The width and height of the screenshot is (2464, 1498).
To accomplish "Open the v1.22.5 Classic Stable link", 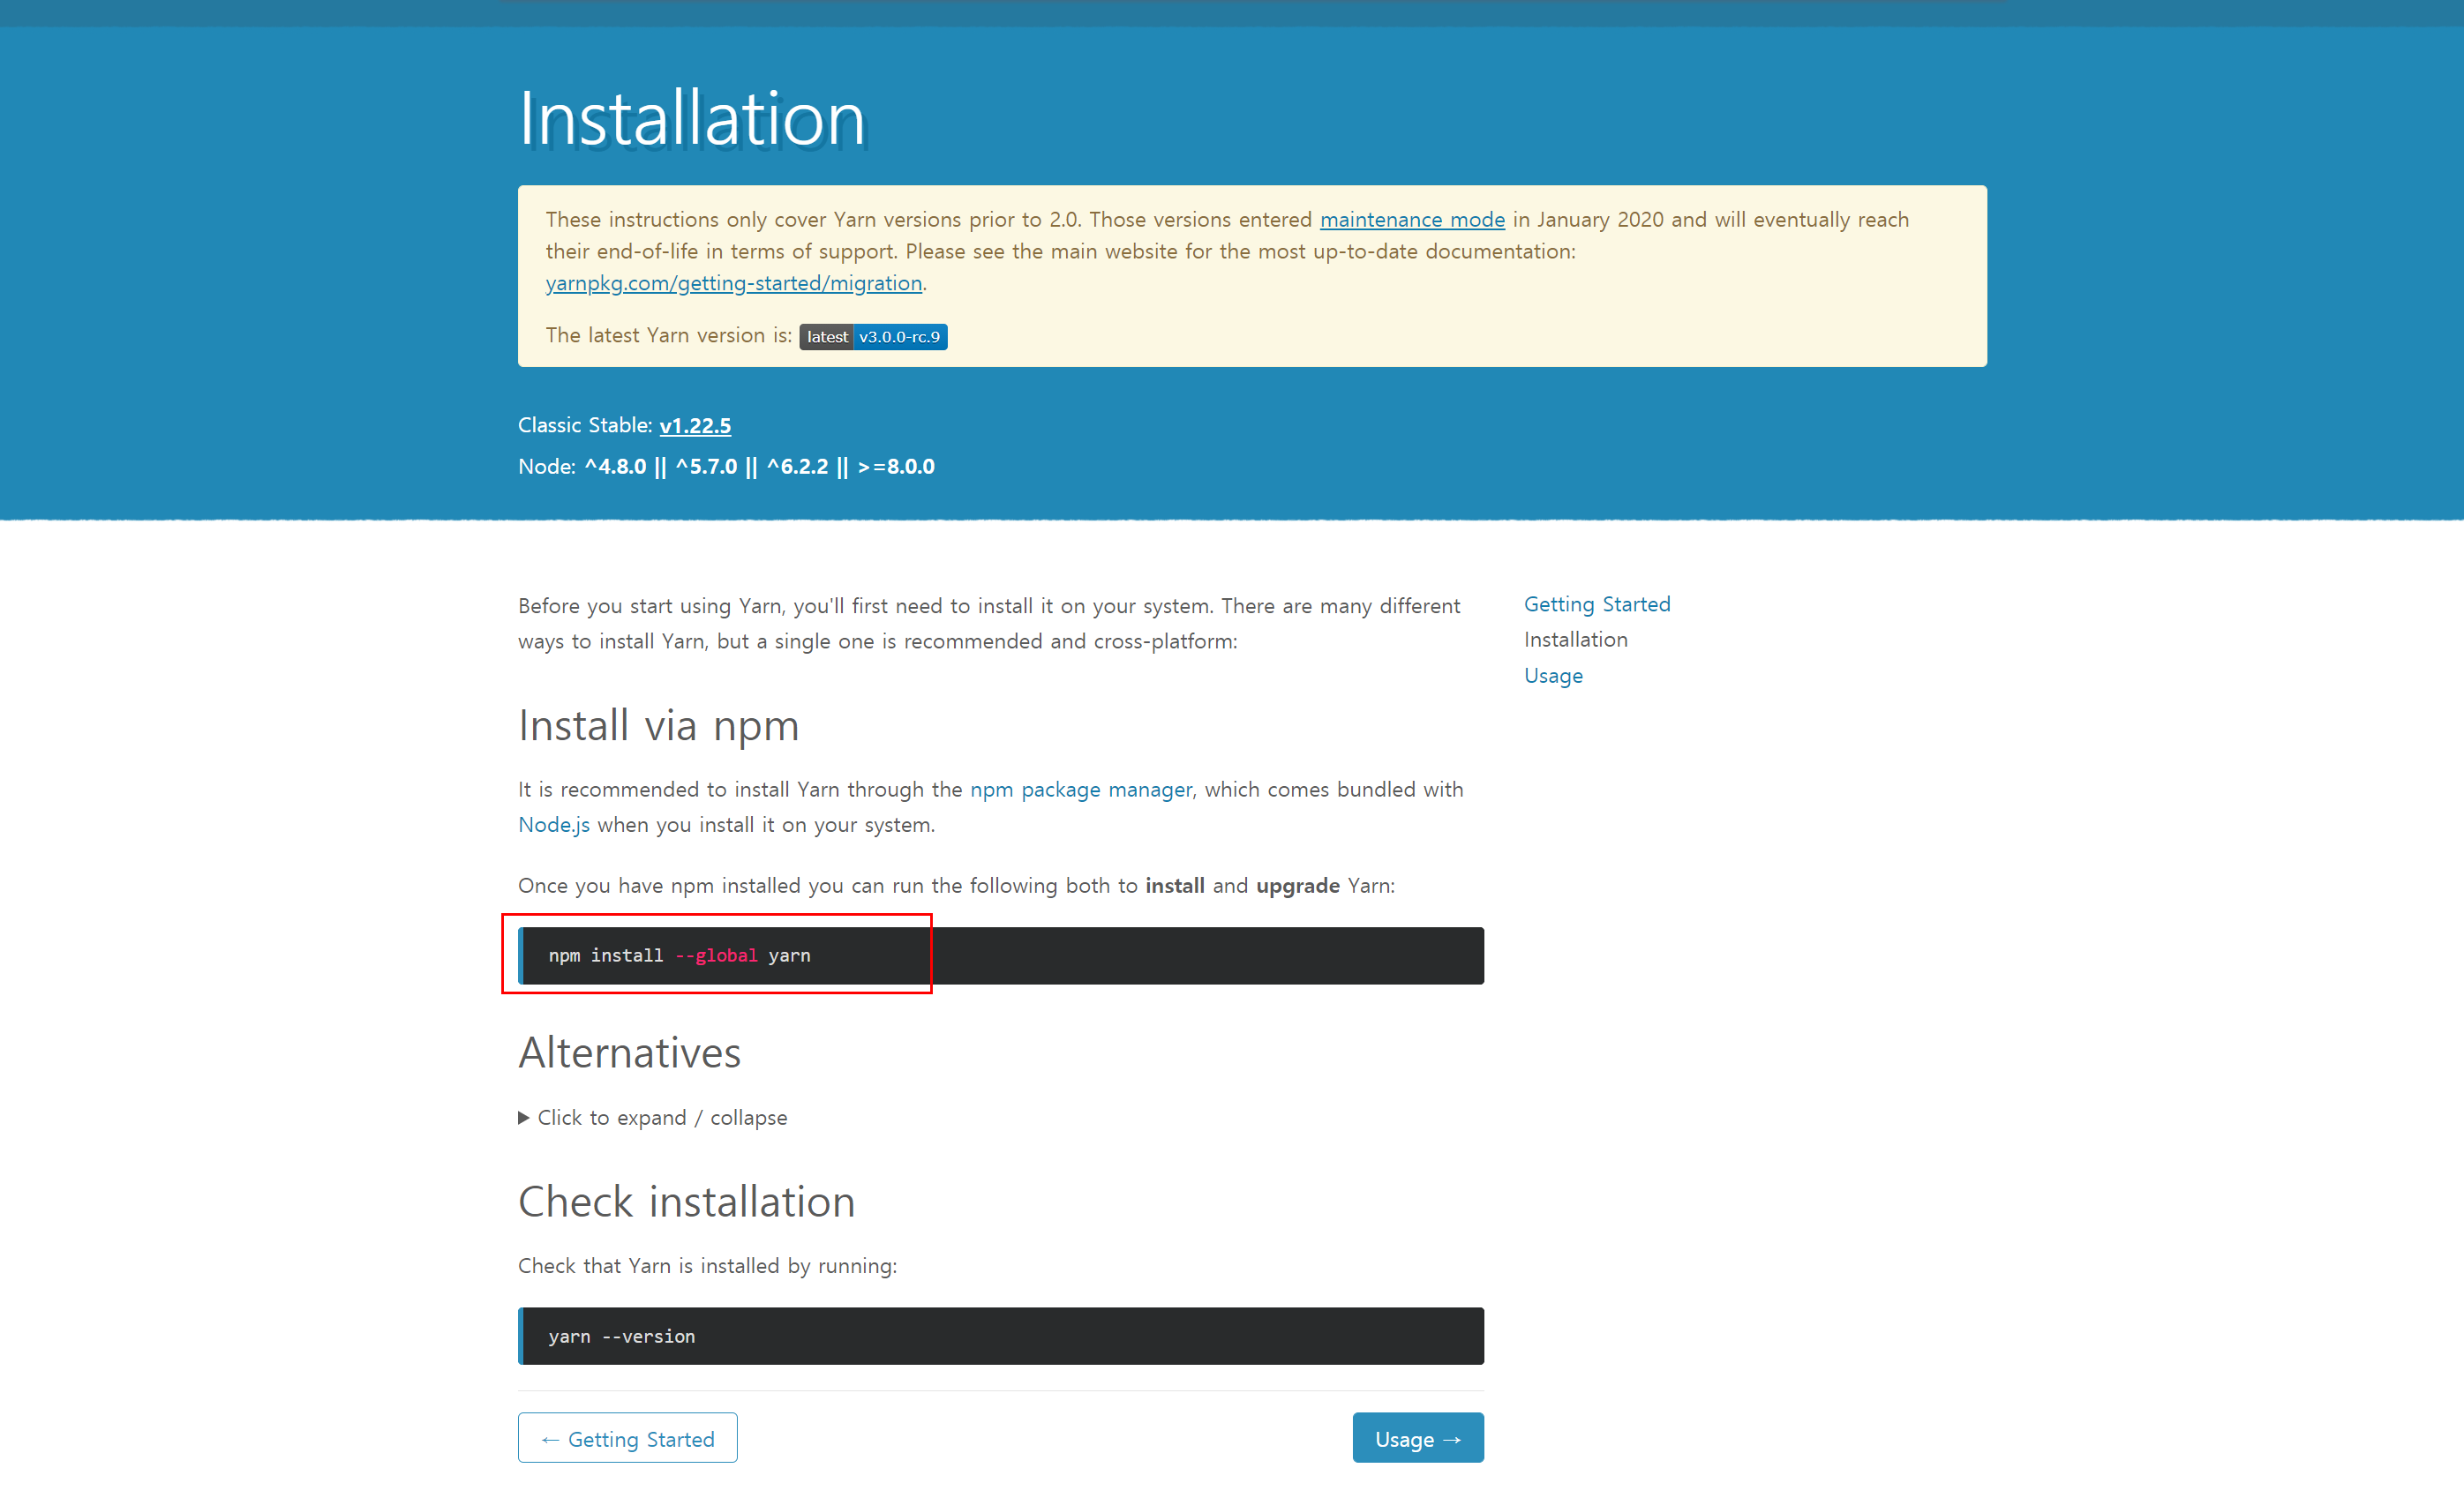I will coord(694,426).
